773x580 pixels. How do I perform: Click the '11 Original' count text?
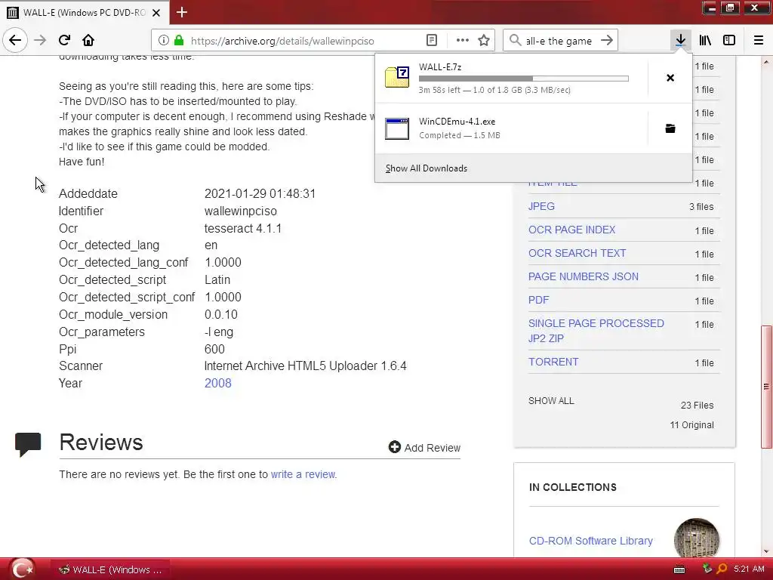[691, 425]
